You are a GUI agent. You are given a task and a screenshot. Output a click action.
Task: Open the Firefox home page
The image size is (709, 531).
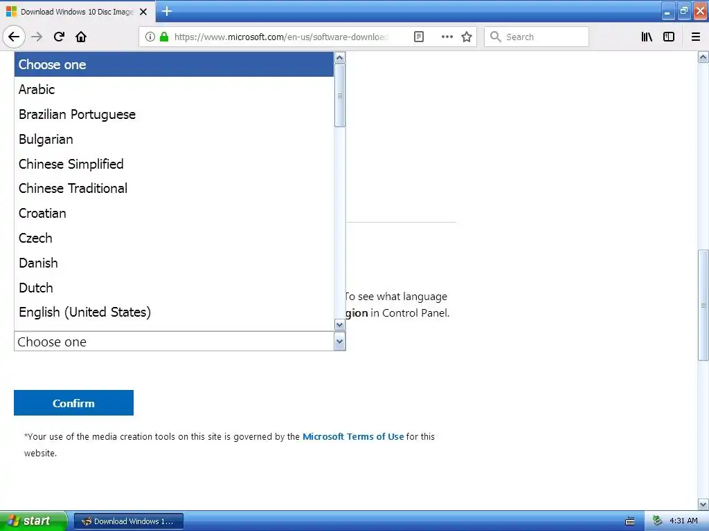pos(81,37)
